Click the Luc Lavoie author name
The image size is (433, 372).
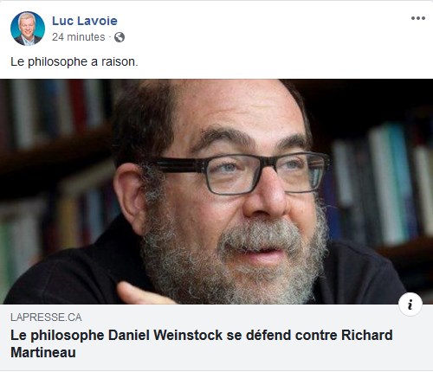coord(85,21)
